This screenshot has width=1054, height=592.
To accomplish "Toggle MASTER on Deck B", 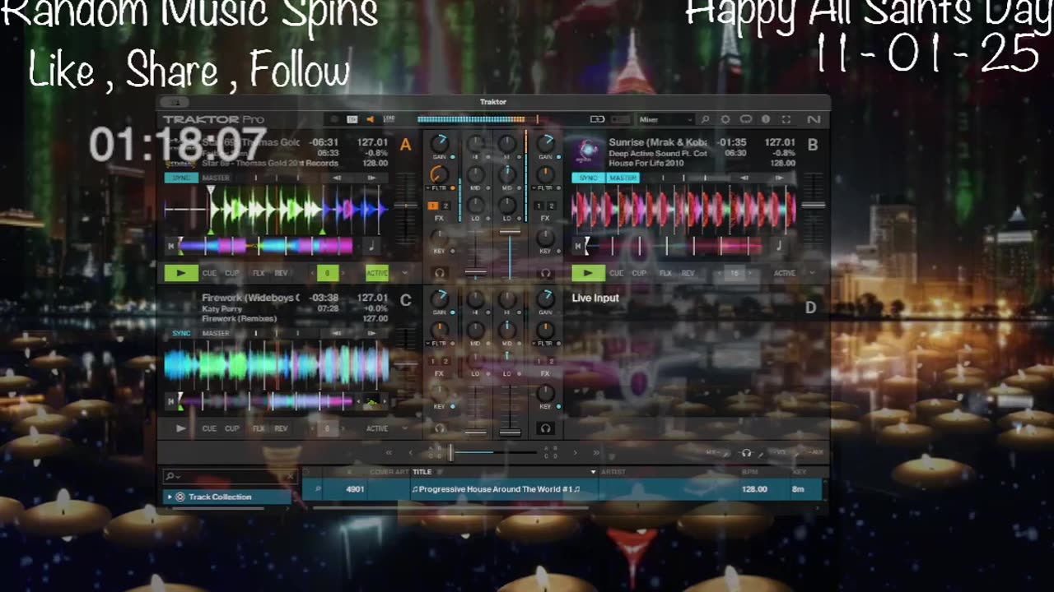I will coord(623,178).
